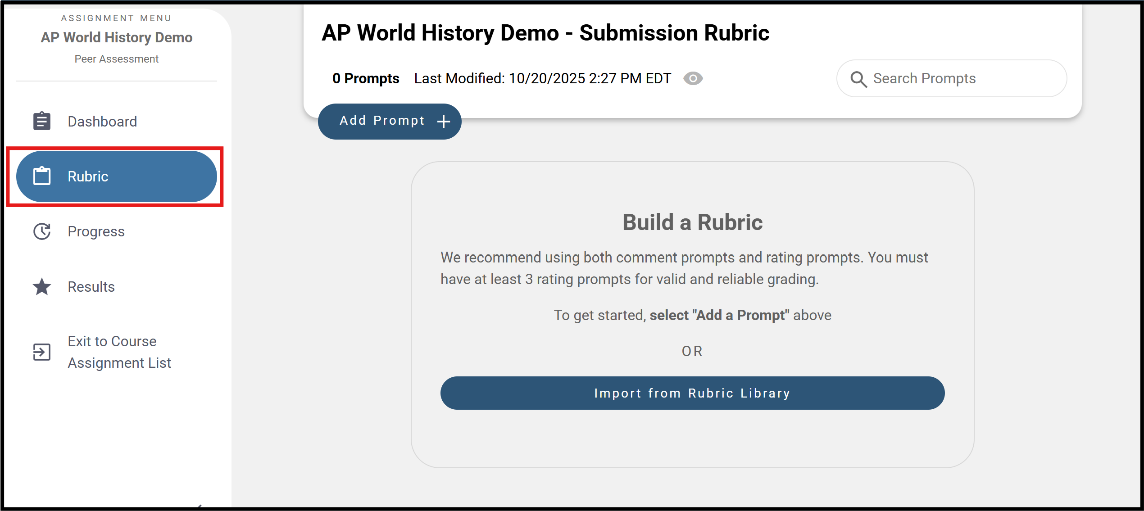The width and height of the screenshot is (1144, 511).
Task: Open the Dashboard menu item
Action: pos(116,121)
